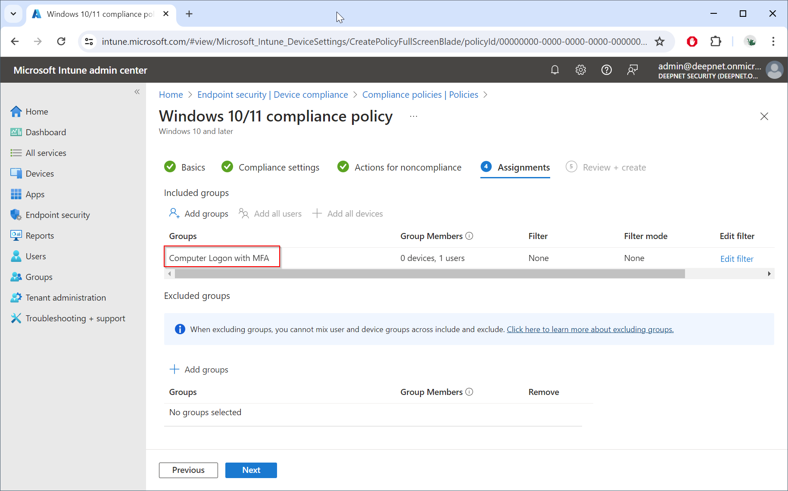
Task: Open browser extensions puzzle icon
Action: 715,41
